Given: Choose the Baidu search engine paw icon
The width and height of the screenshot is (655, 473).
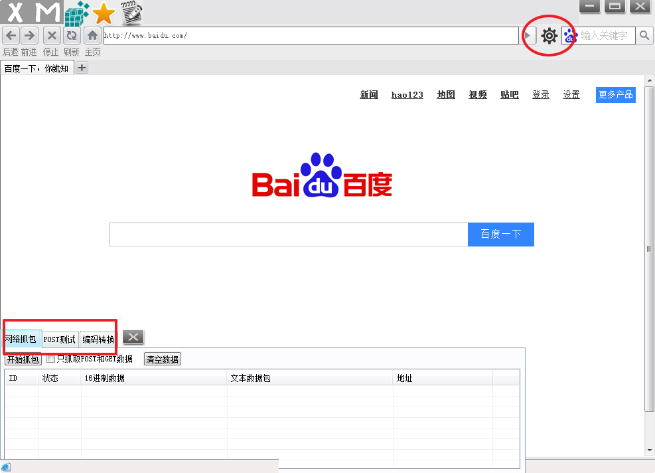Looking at the screenshot, I should point(570,36).
